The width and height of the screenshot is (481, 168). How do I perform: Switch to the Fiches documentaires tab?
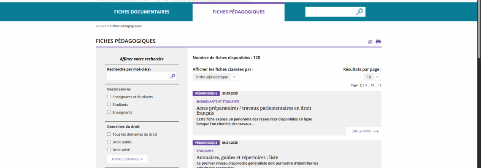(x=142, y=12)
